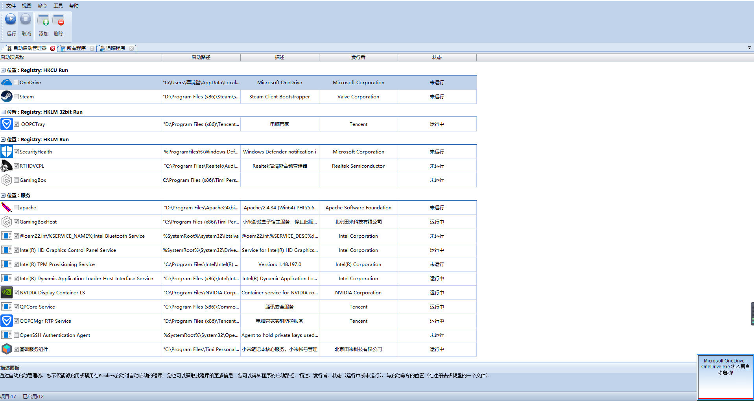Sort by 状态 column header

click(x=437, y=57)
